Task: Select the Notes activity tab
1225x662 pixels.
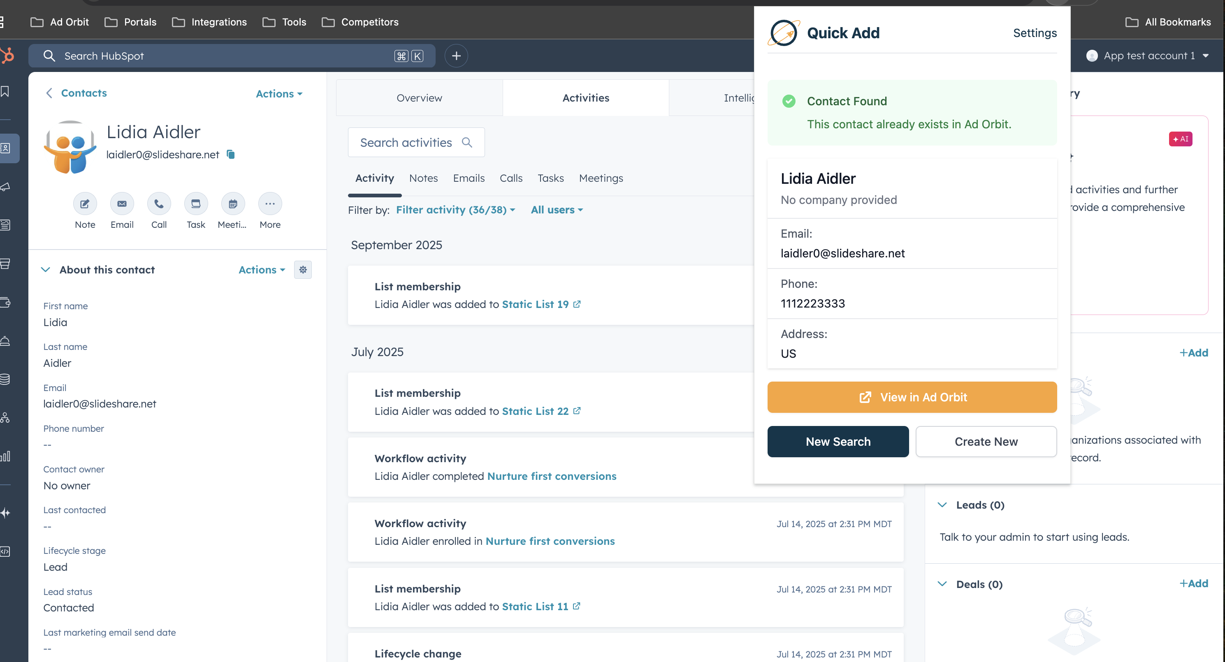Action: point(423,178)
